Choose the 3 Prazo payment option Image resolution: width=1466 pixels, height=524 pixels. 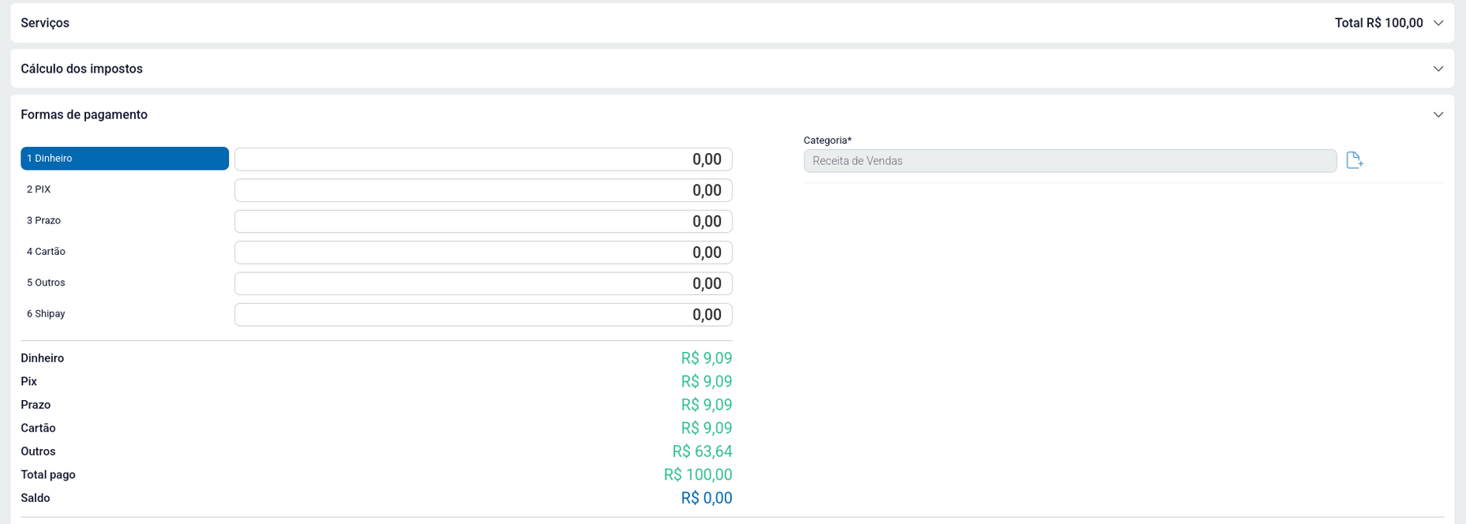(x=124, y=221)
